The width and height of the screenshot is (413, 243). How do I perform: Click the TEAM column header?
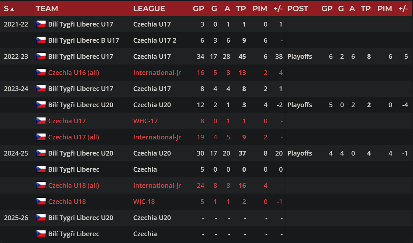coord(47,9)
